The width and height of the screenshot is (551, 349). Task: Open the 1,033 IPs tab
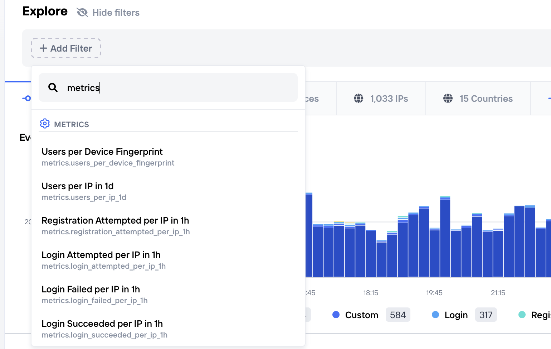pyautogui.click(x=381, y=99)
